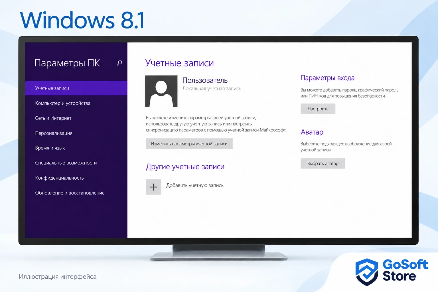
Task: Click the main Учетные записи page title
Action: click(179, 63)
